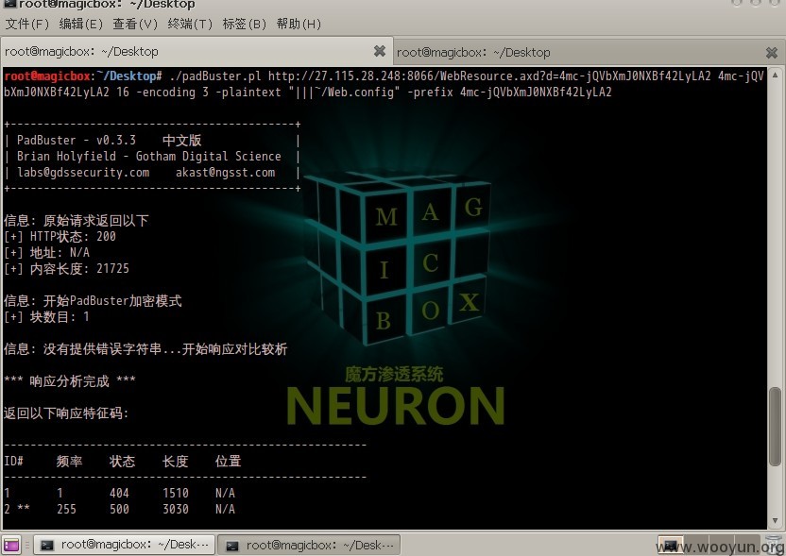Screen dimensions: 786x556
Task: Open the 文件(F) menu
Action: pos(27,24)
